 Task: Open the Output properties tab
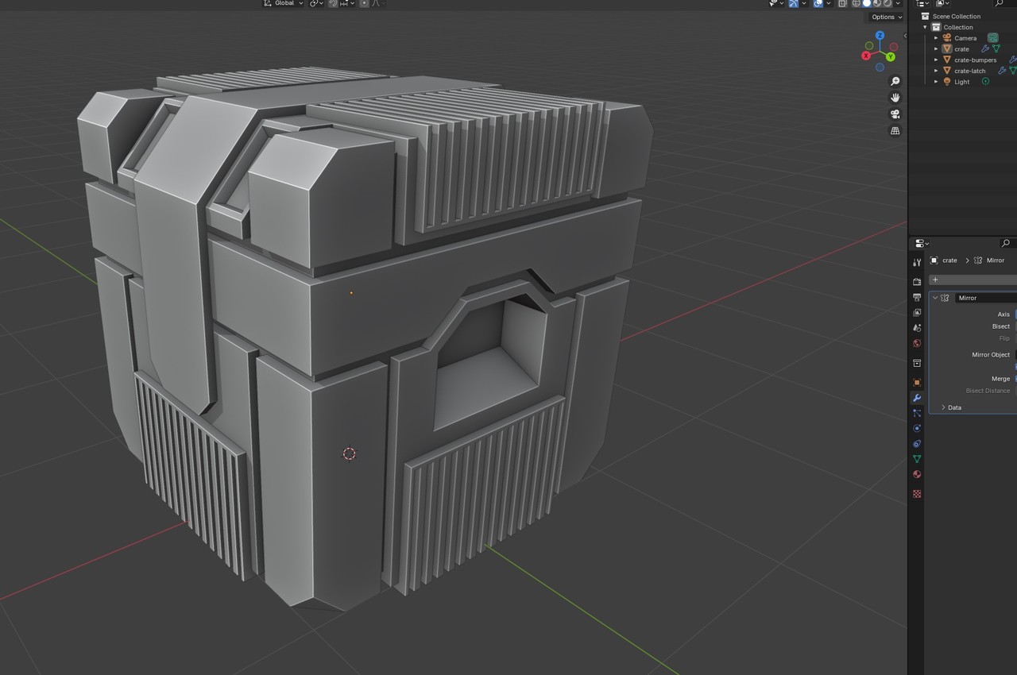pos(917,297)
